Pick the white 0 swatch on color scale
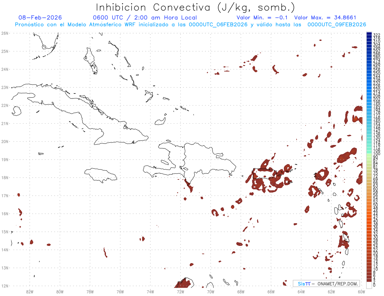This screenshot has width=384, height=296. click(x=369, y=285)
